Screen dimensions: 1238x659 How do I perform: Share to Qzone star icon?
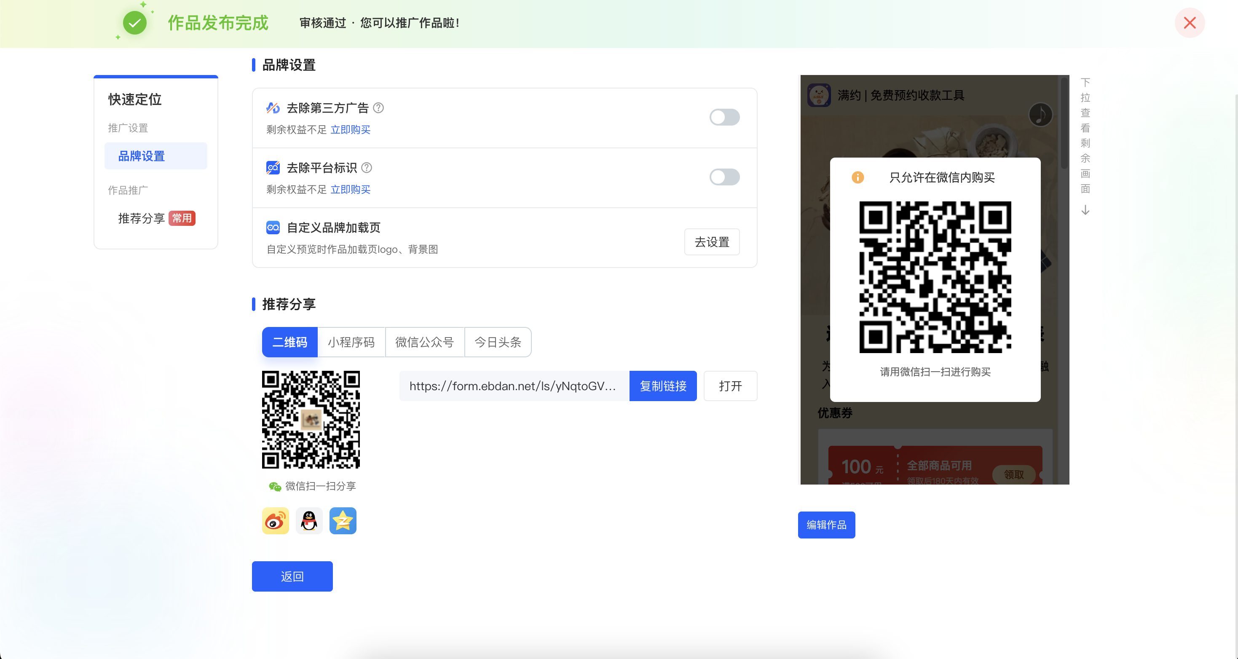click(x=343, y=520)
